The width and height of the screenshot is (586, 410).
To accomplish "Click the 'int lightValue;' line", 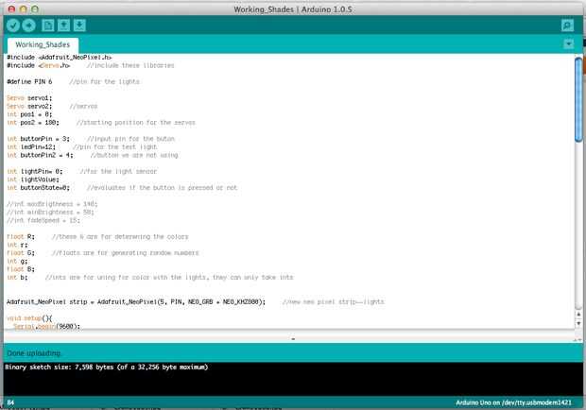I will coord(33,179).
